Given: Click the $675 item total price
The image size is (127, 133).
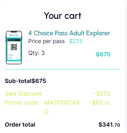Looking at the screenshot, I should tap(103, 54).
